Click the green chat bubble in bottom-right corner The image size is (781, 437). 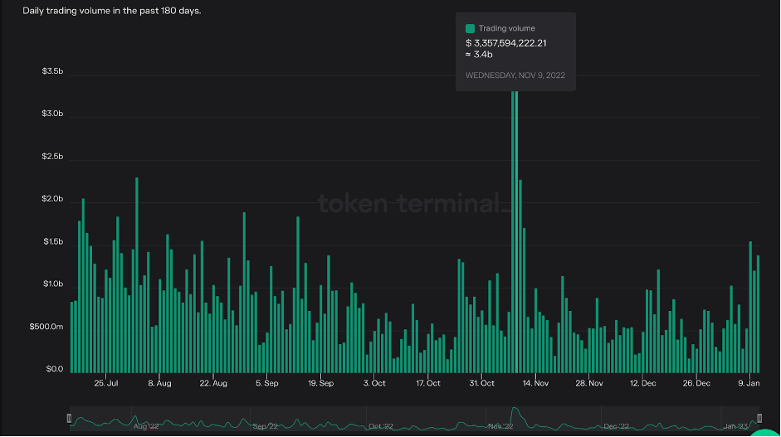[x=765, y=431]
